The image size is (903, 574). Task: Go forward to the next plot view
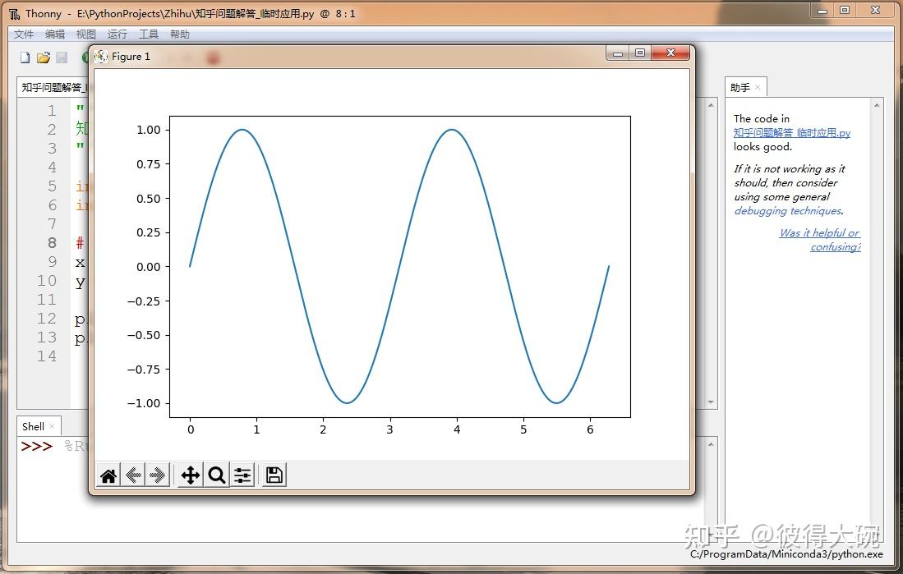point(159,474)
